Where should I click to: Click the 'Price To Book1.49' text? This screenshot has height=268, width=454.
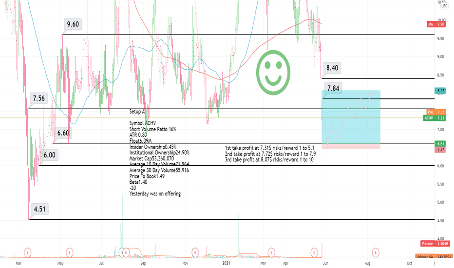tap(147, 176)
